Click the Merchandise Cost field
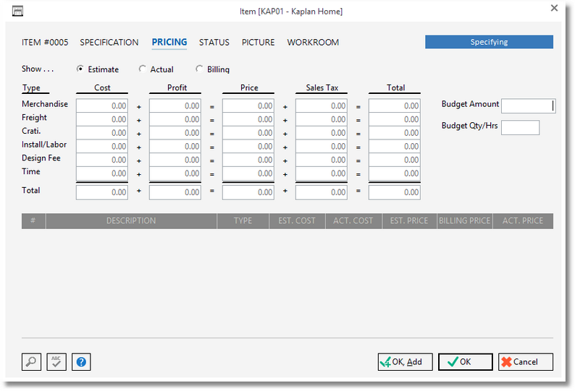The width and height of the screenshot is (575, 391). coord(102,106)
